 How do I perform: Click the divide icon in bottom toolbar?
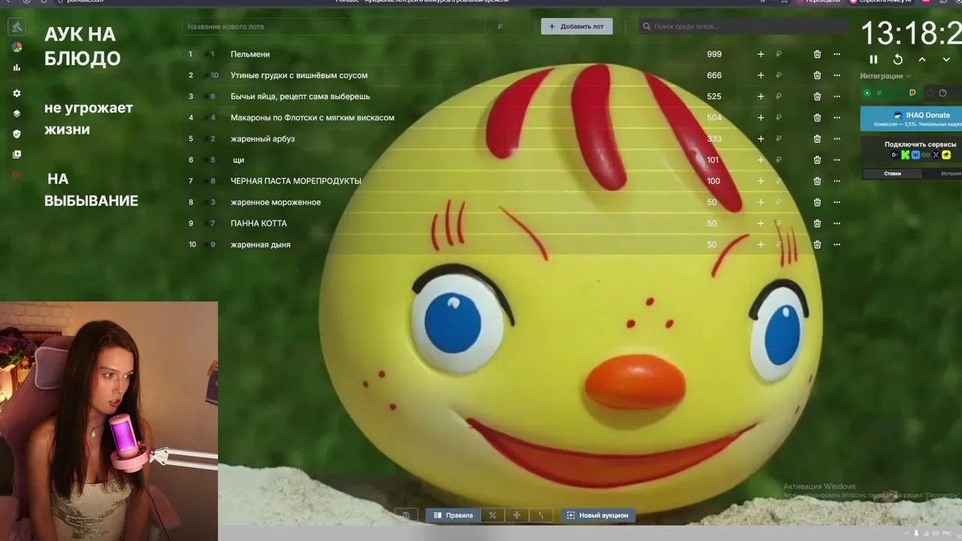point(516,515)
